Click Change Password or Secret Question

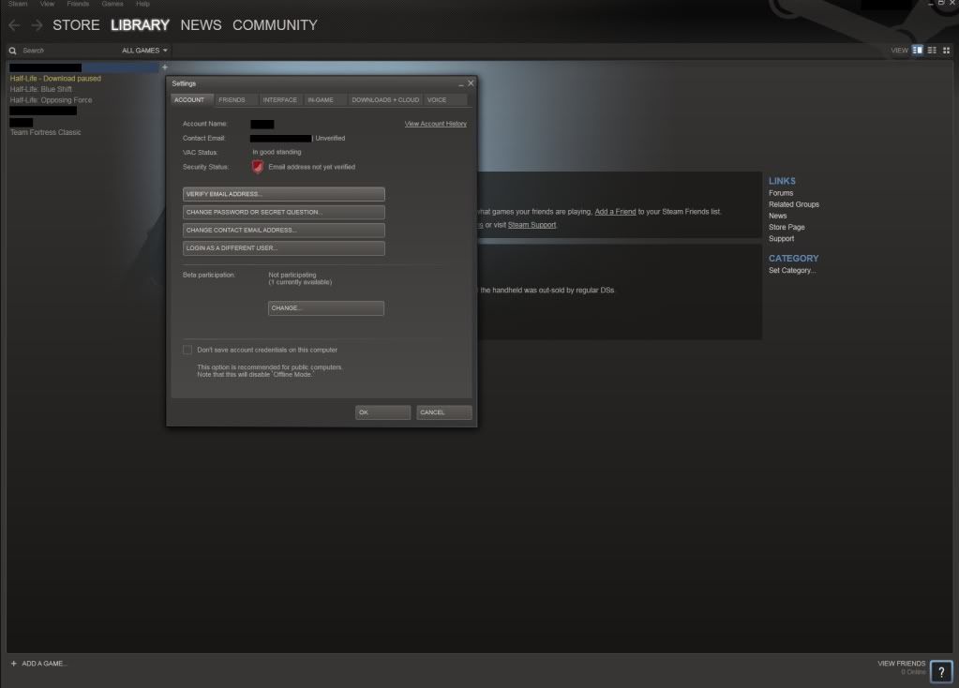(284, 212)
